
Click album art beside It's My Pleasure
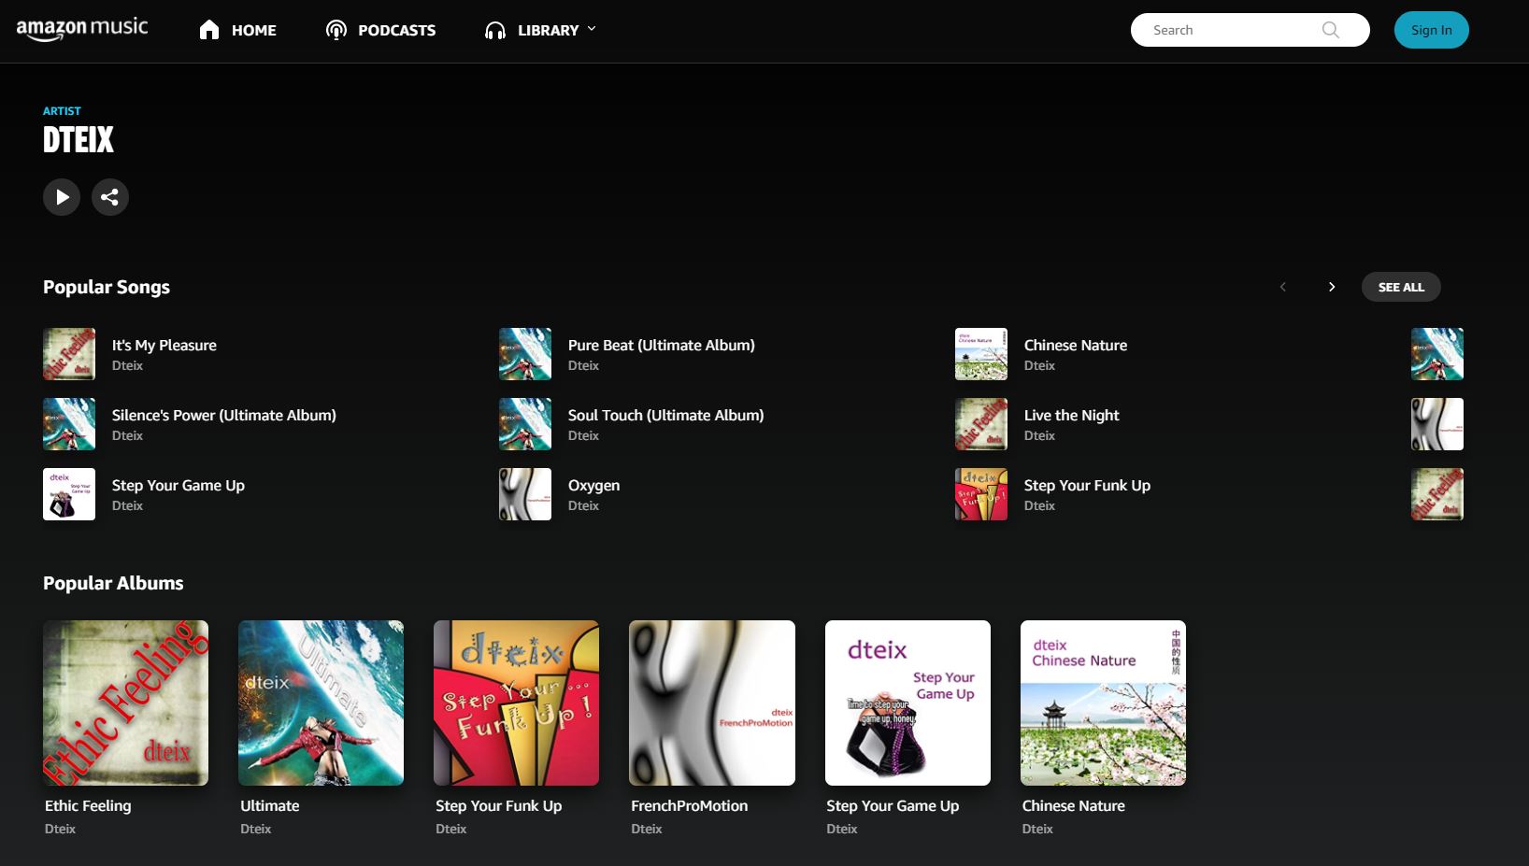click(x=69, y=354)
